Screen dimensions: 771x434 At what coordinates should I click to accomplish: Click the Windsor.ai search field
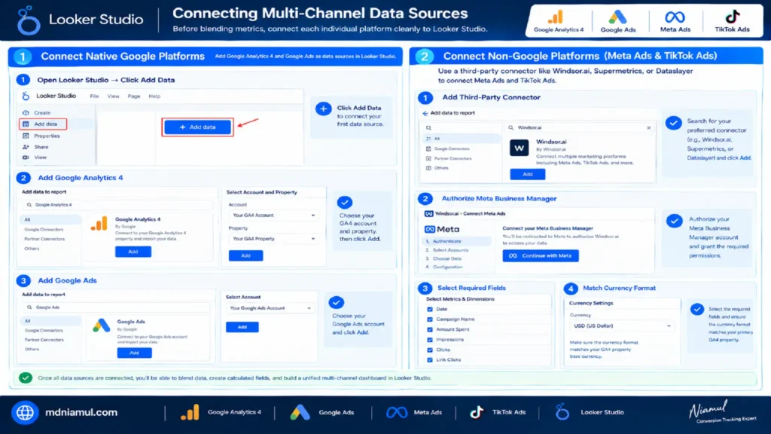click(581, 128)
